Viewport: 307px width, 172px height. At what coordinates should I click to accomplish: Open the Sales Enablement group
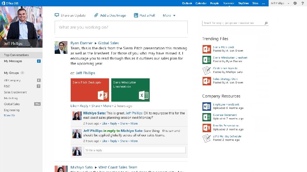click(x=15, y=92)
